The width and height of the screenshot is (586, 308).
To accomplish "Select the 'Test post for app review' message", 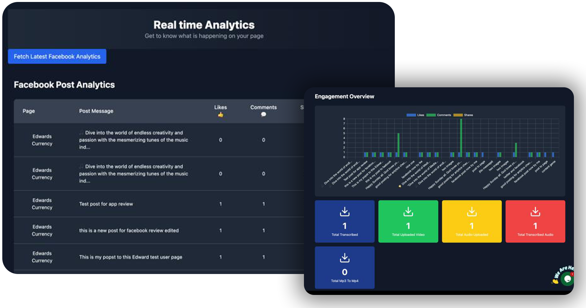I will click(x=106, y=204).
